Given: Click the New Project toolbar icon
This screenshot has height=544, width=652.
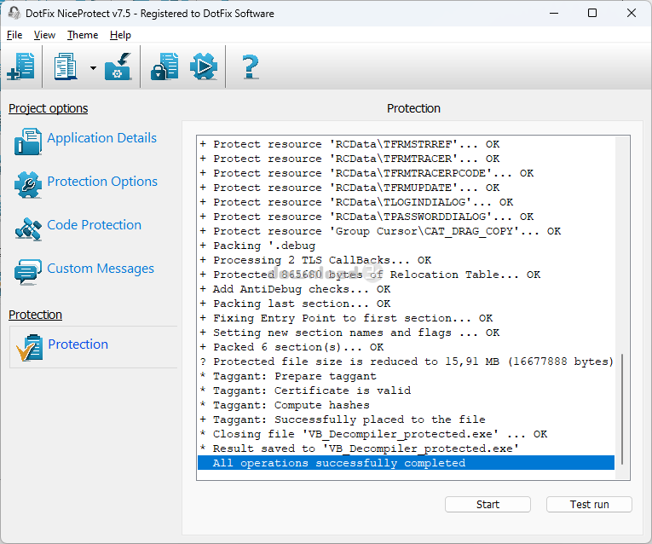Looking at the screenshot, I should 20,67.
